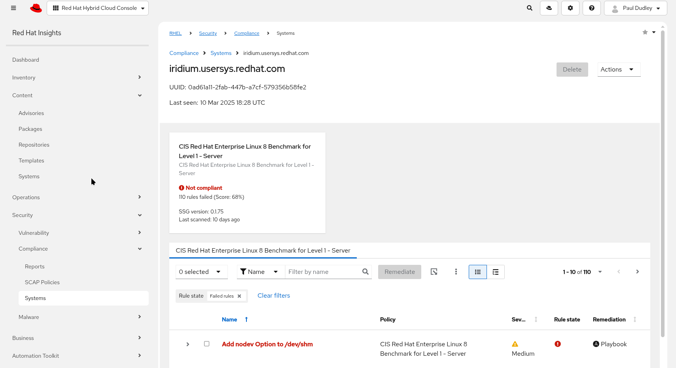Click the Red Hat logo
Image resolution: width=676 pixels, height=368 pixels.
coord(36,8)
